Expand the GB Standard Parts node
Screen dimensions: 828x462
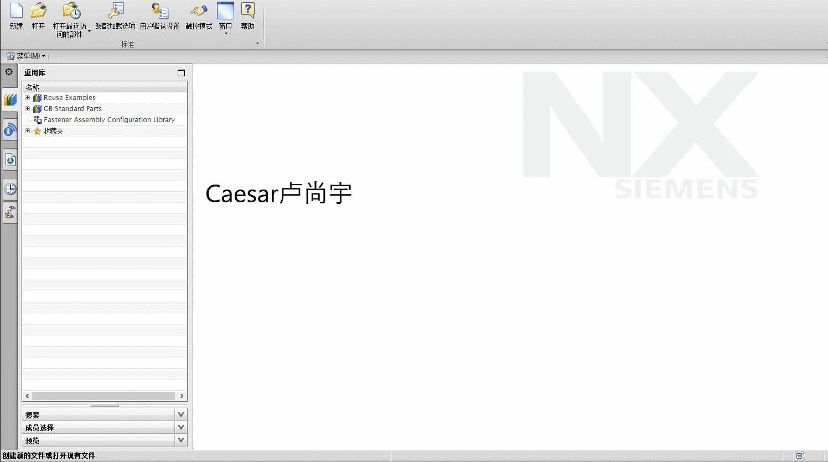27,109
